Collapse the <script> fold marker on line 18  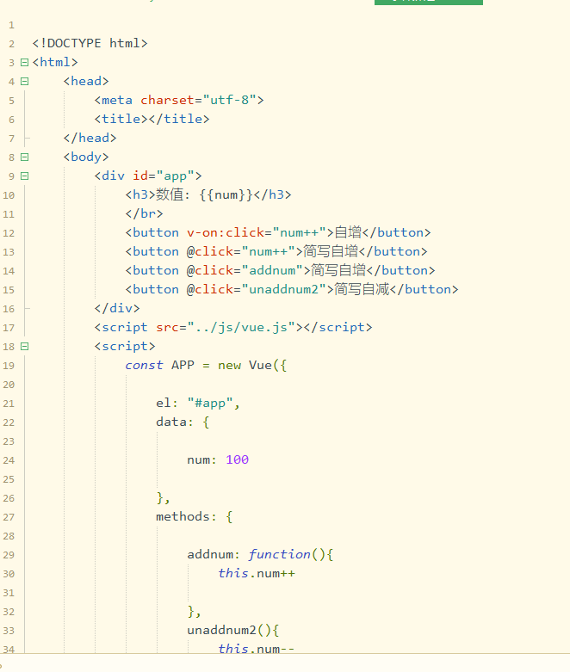[24, 346]
